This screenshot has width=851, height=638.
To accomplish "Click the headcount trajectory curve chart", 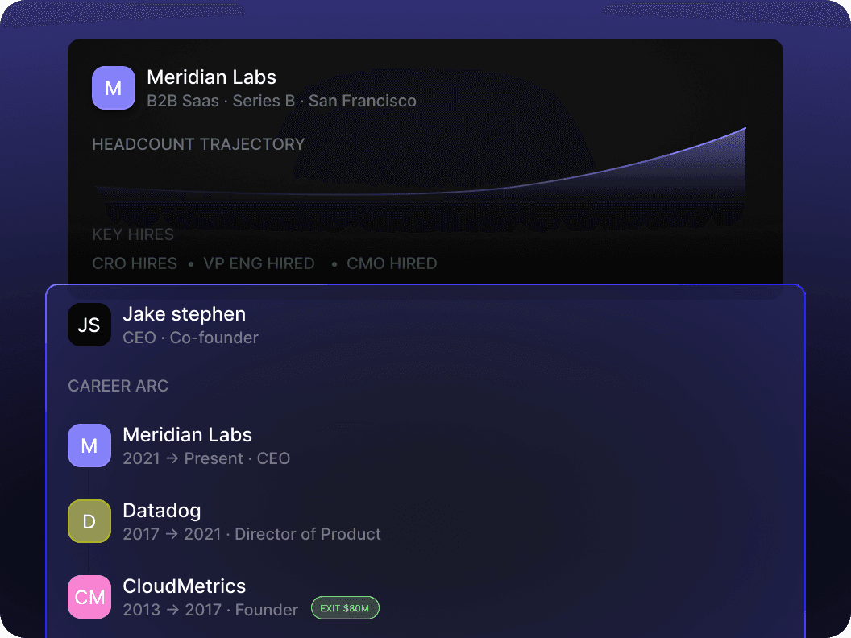I will point(421,165).
